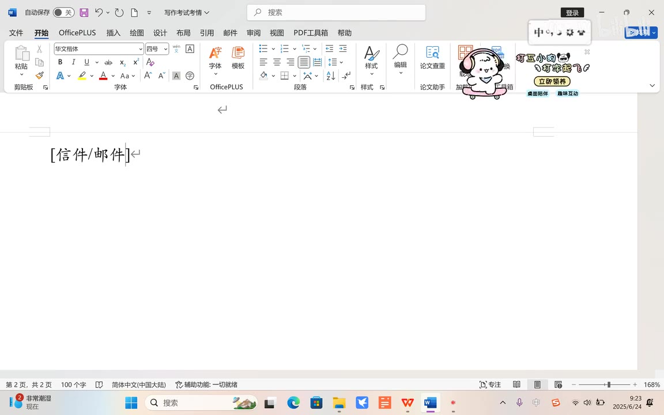
Task: Click the red font color swatch
Action: pyautogui.click(x=103, y=76)
